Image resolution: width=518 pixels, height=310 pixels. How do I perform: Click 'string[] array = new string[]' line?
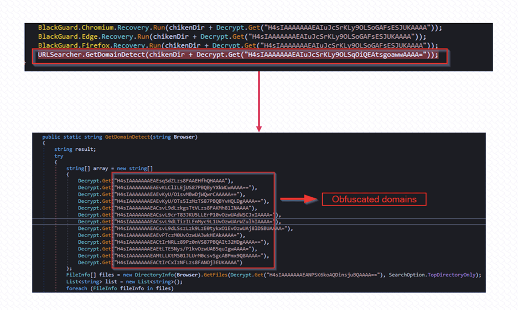(x=110, y=168)
